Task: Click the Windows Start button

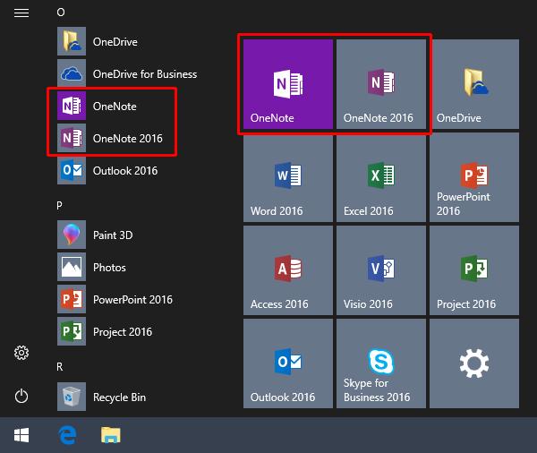Action: 21,435
